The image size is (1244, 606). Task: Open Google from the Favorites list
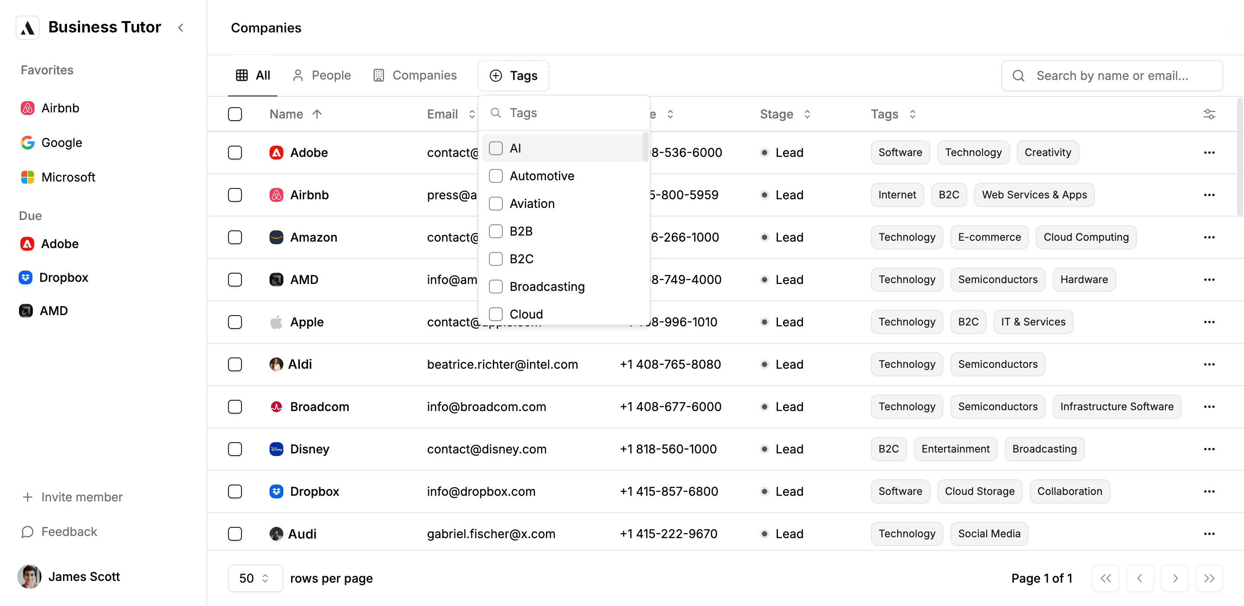[61, 143]
